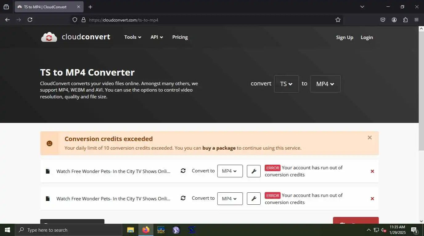Click the first file's document icon
Viewport: 424px width, 236px height.
click(48, 171)
